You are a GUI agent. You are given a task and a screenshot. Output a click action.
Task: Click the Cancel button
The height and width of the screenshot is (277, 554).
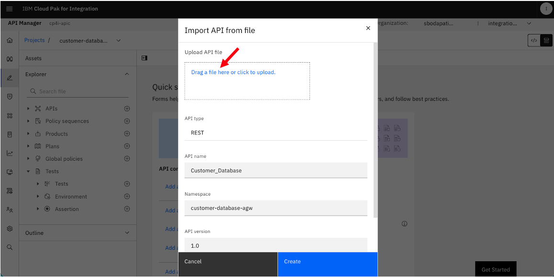228,264
